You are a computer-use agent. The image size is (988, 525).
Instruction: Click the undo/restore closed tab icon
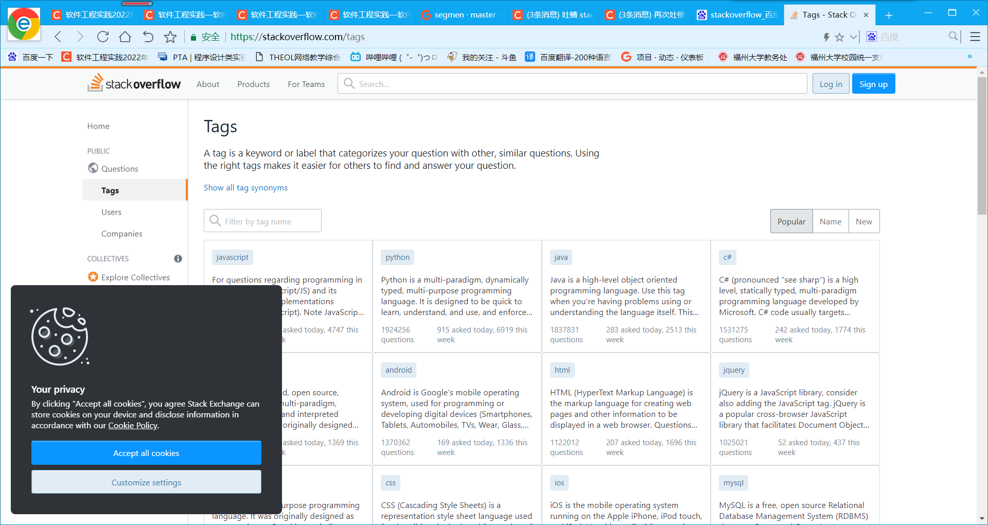click(148, 37)
